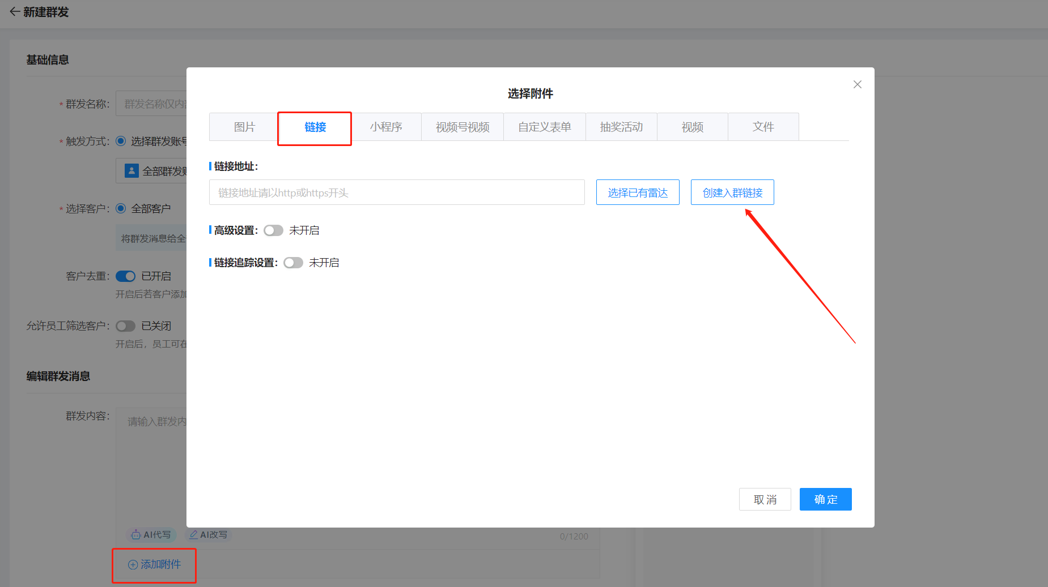Click the 全部群发 user icon
The width and height of the screenshot is (1048, 587).
pyautogui.click(x=131, y=170)
